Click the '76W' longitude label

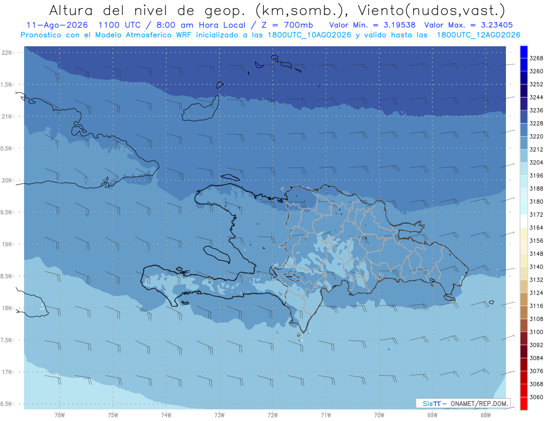pos(59,415)
